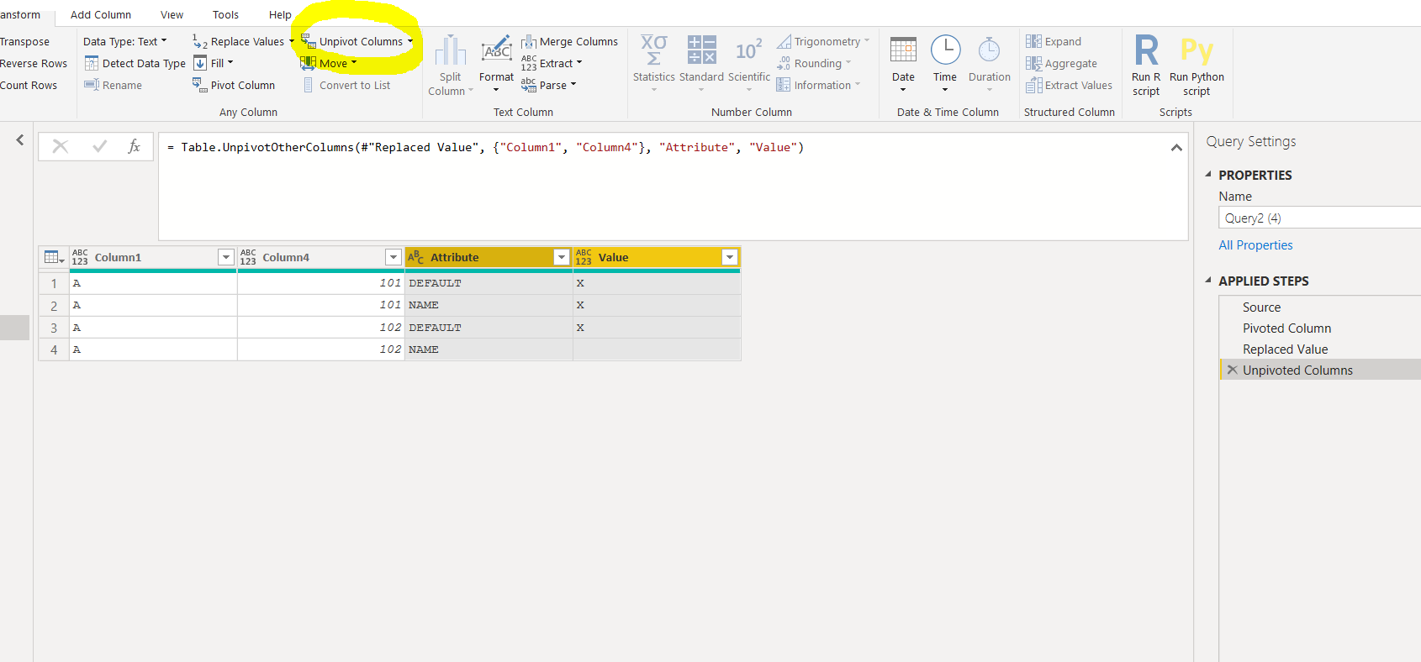Open the Split Column tool
Image resolution: width=1421 pixels, height=662 pixels.
(451, 66)
